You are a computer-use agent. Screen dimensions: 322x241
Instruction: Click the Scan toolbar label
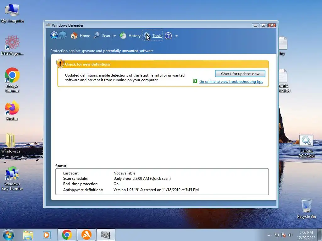tap(106, 36)
